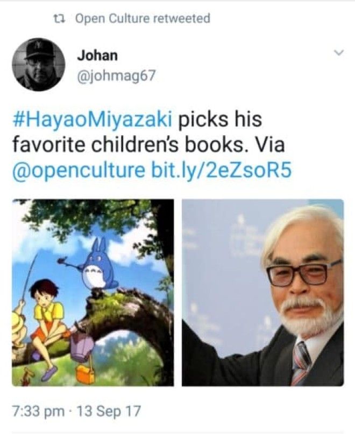Open the bit.ly/2eZsoR5 link

pyautogui.click(x=221, y=170)
